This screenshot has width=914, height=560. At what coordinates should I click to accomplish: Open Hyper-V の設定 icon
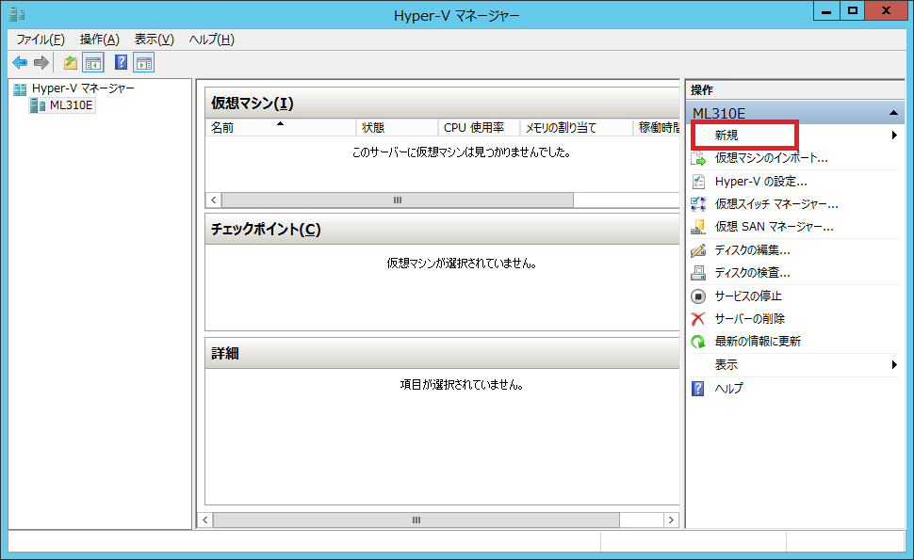[x=698, y=181]
